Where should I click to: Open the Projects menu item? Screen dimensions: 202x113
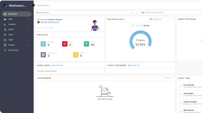click(x=17, y=45)
